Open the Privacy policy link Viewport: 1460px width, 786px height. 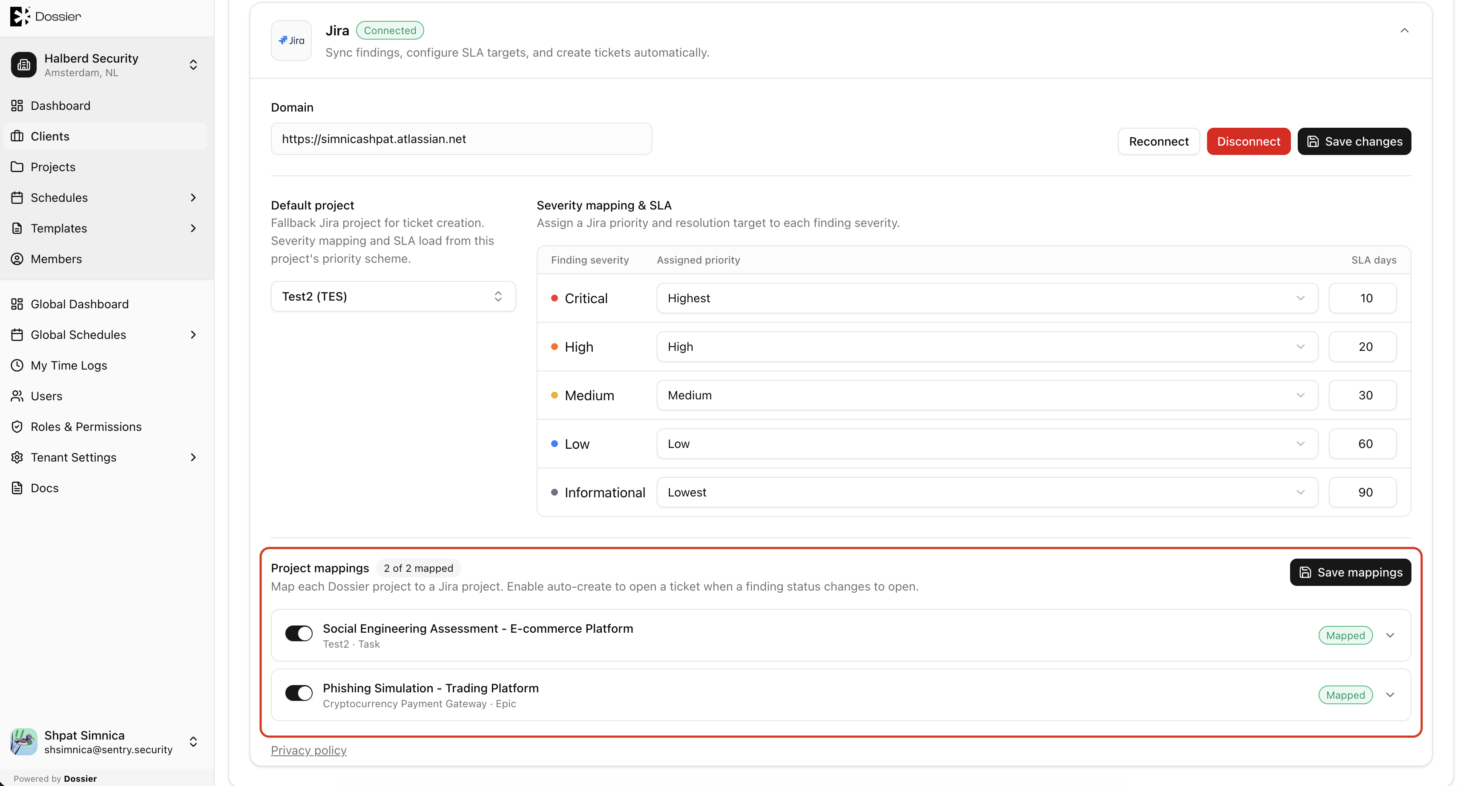click(x=309, y=750)
